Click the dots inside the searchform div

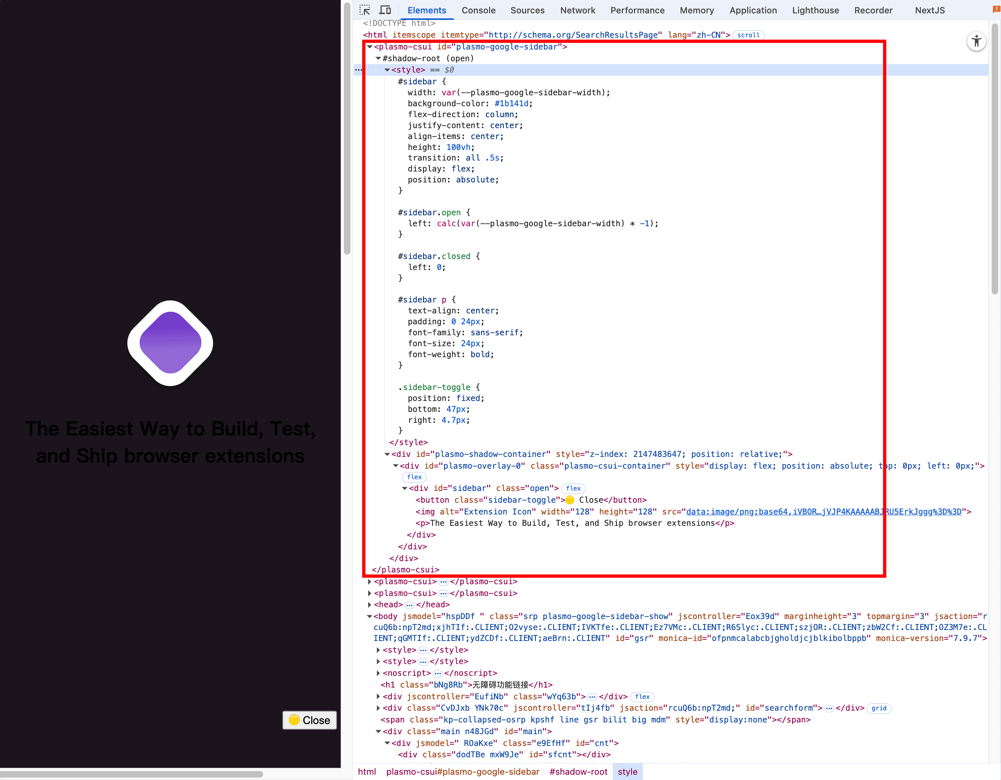click(829, 708)
